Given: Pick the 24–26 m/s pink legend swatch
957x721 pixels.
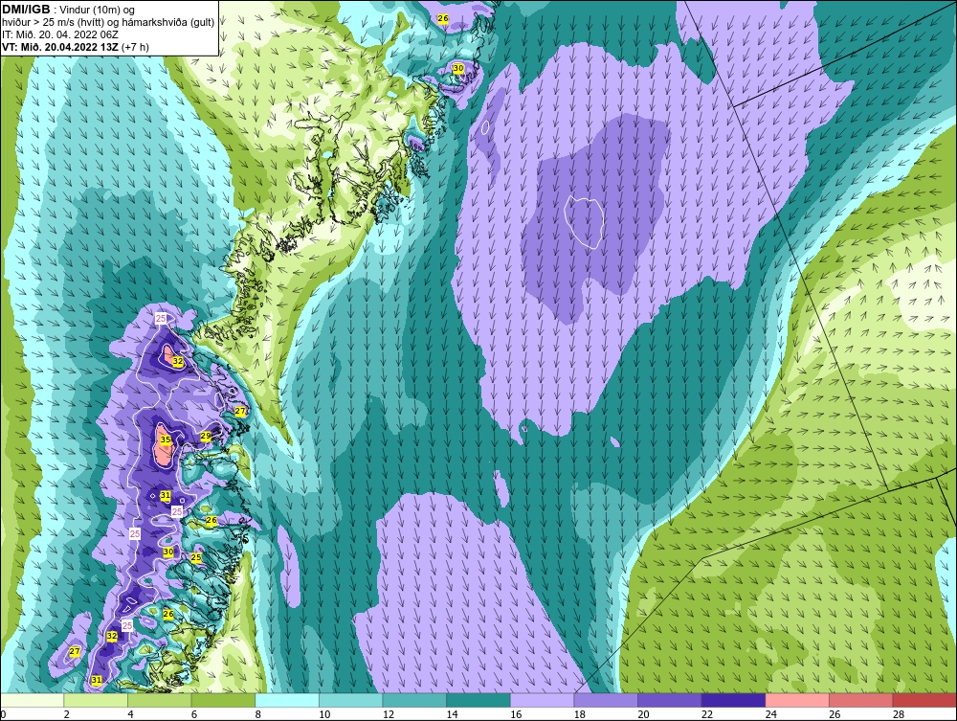Looking at the screenshot, I should point(797,700).
